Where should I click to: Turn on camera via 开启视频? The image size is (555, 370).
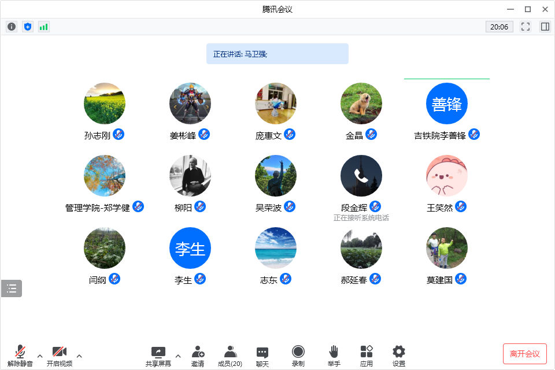point(60,356)
